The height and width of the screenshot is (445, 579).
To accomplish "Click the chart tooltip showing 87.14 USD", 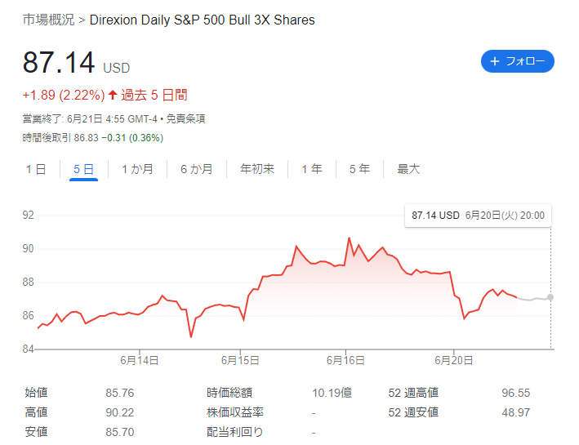I will (x=478, y=216).
